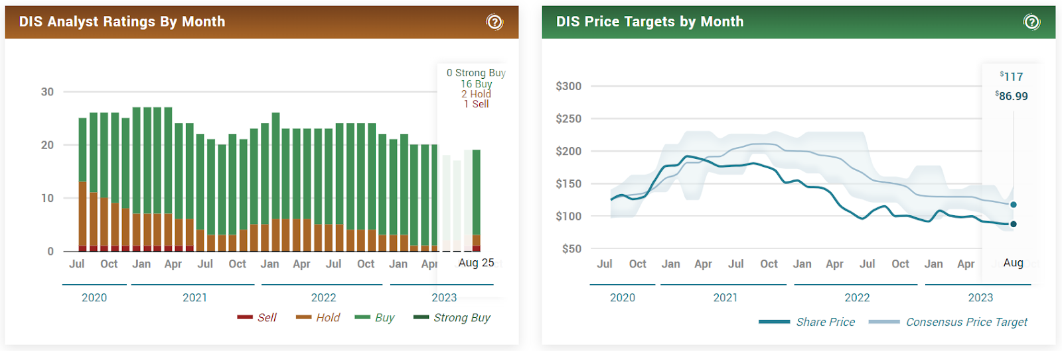Click the DIS Analyst Ratings By Month title
The height and width of the screenshot is (351, 1062).
[122, 22]
